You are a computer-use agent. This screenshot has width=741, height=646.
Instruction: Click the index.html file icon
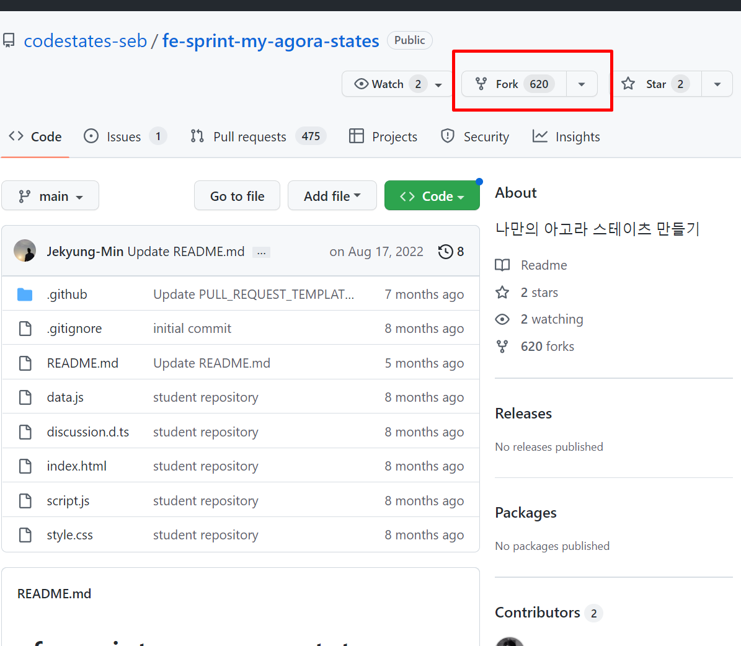(25, 466)
